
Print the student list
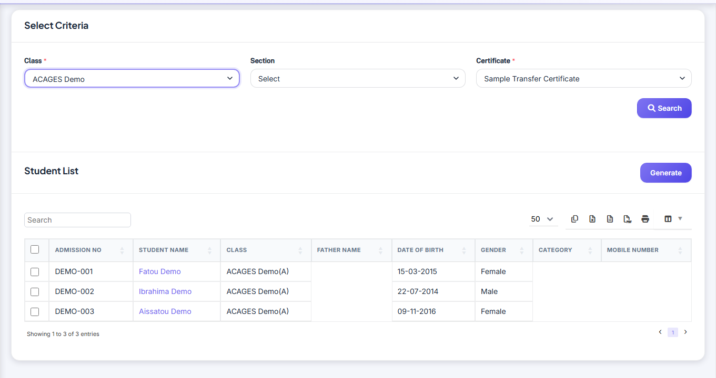point(646,219)
